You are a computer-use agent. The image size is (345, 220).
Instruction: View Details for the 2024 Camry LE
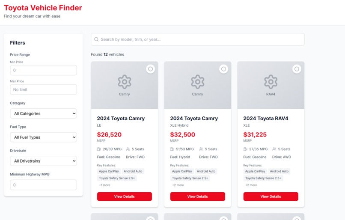click(124, 196)
